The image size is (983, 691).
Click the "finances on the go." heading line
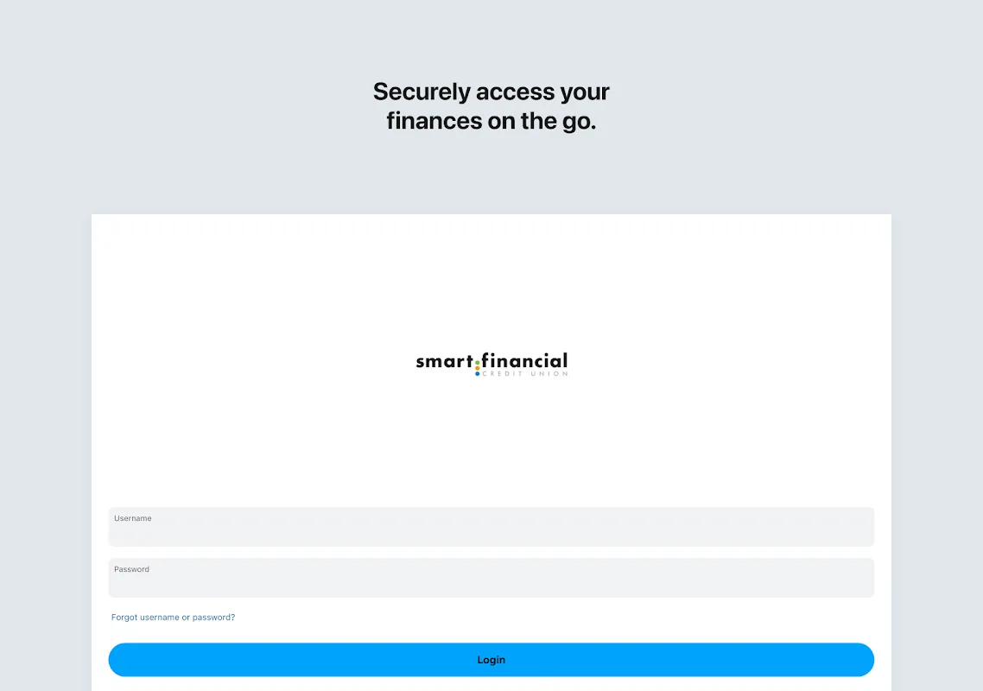pyautogui.click(x=491, y=121)
